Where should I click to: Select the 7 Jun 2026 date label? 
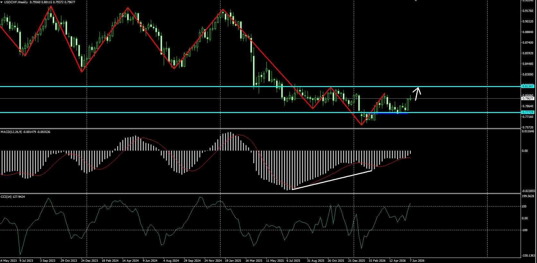417,261
